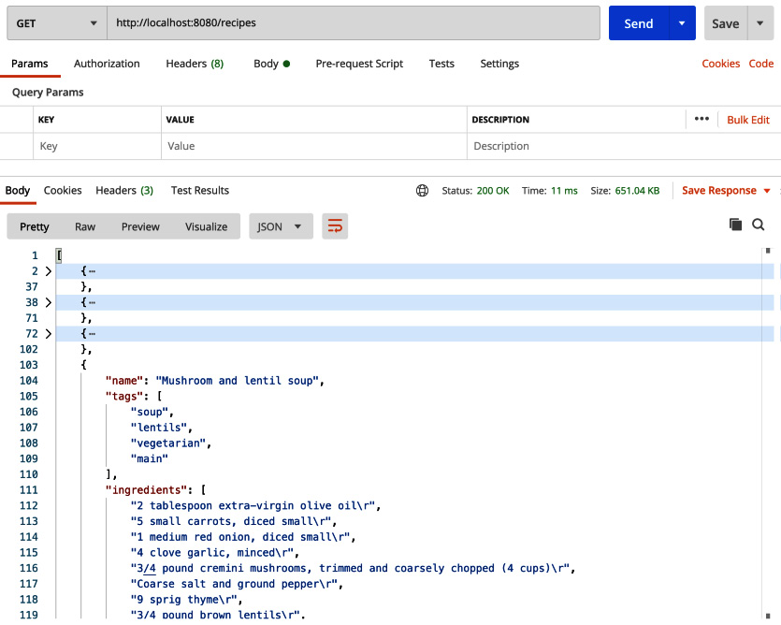Open the Save Response dropdown arrow
781x625 pixels.
pos(767,191)
